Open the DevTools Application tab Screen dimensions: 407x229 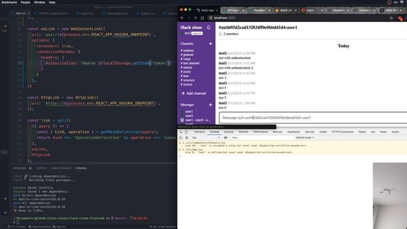point(294,132)
